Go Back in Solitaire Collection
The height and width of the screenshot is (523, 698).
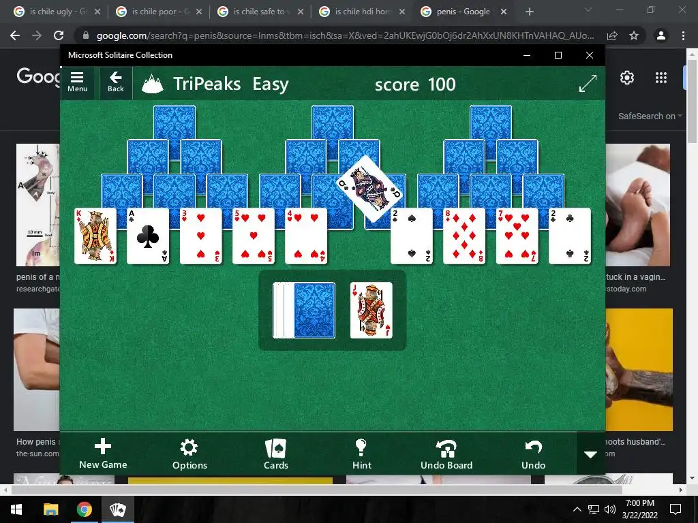tap(116, 82)
